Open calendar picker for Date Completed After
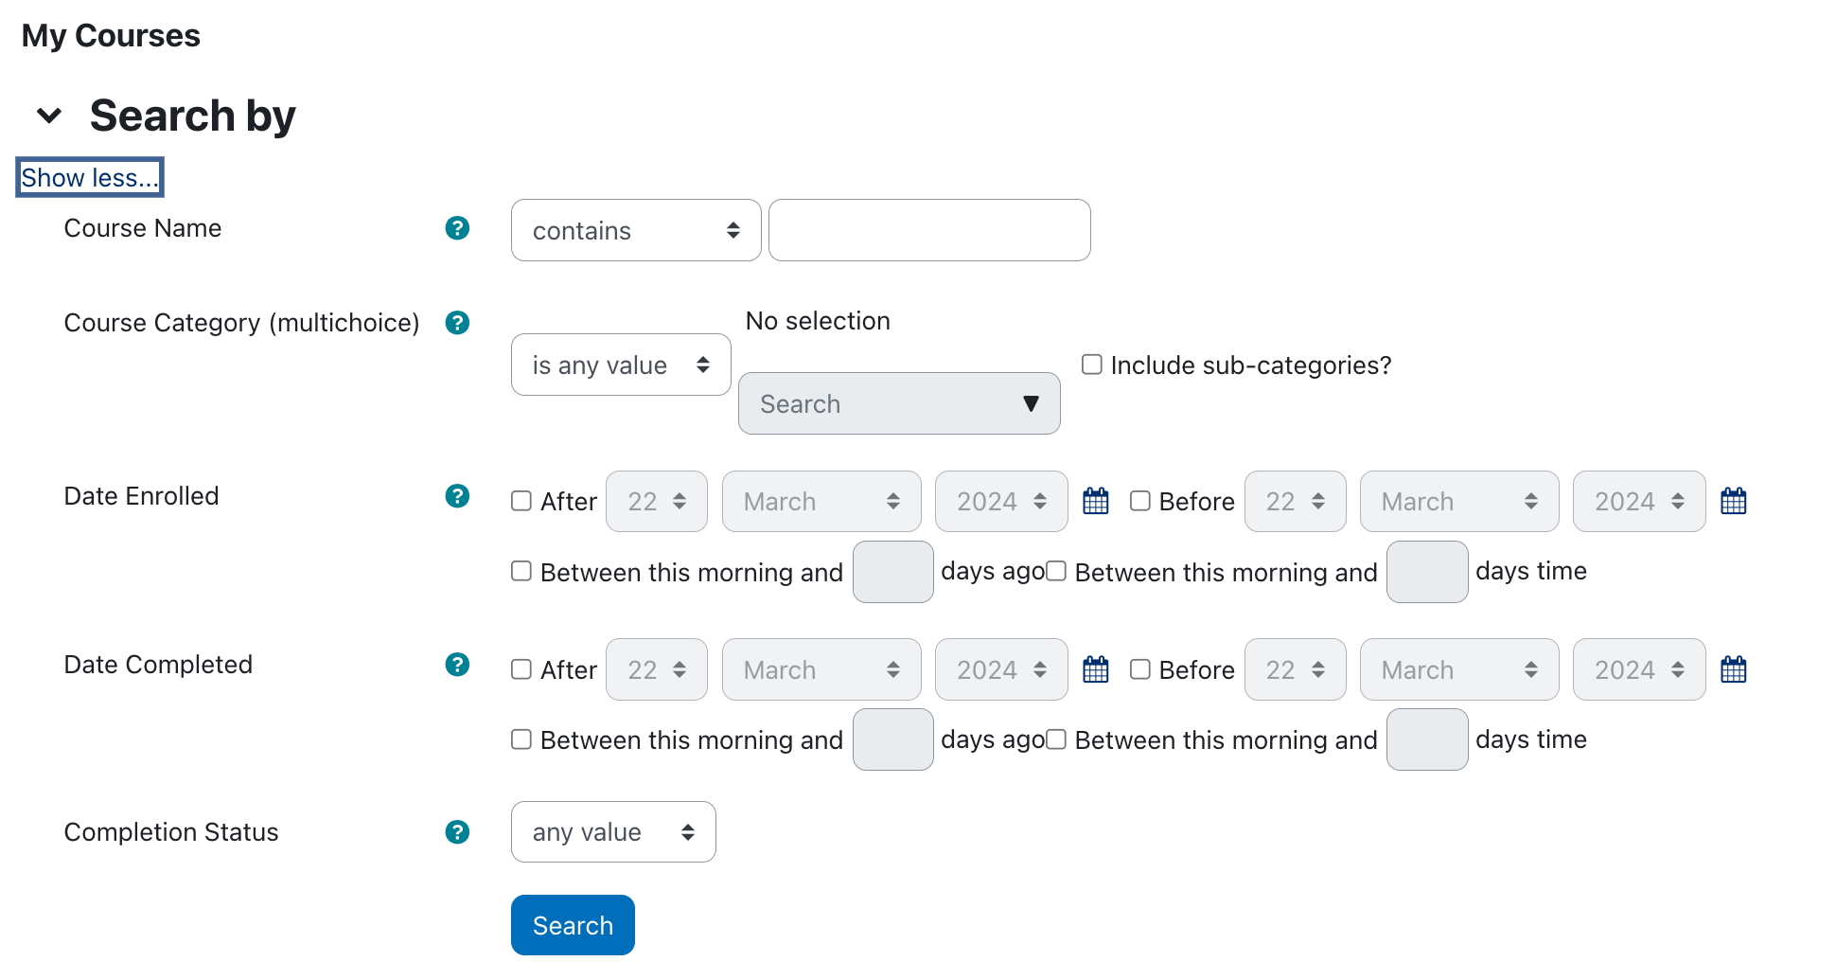The height and width of the screenshot is (979, 1836). click(x=1095, y=669)
